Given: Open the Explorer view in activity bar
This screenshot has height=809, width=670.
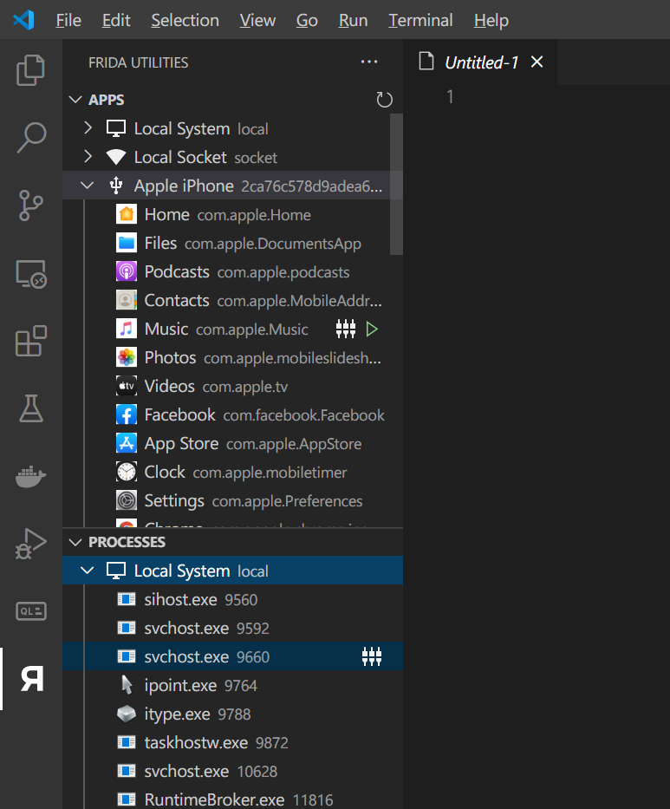Looking at the screenshot, I should pos(31,69).
